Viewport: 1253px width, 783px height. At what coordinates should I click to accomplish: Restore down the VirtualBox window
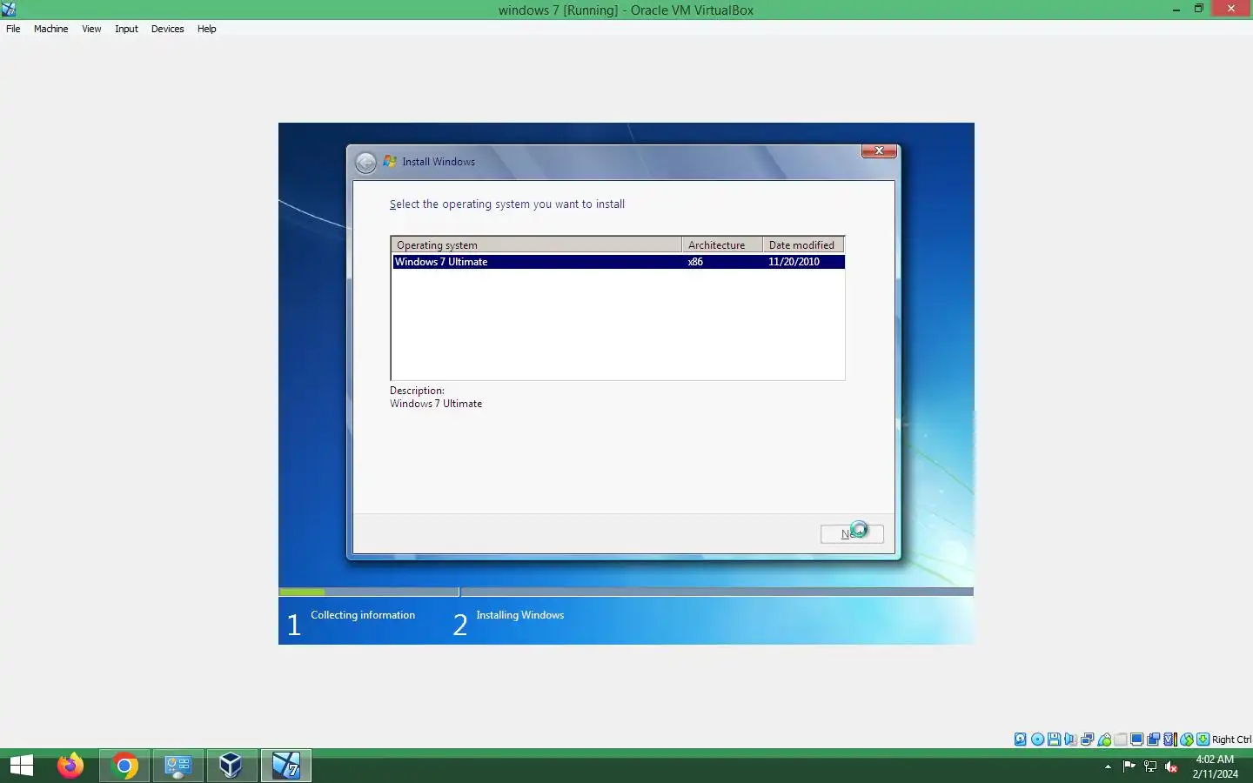(1199, 10)
